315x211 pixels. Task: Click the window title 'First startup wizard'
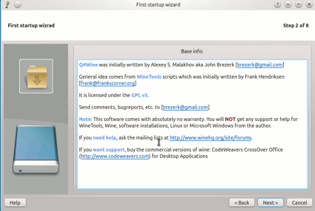click(158, 4)
